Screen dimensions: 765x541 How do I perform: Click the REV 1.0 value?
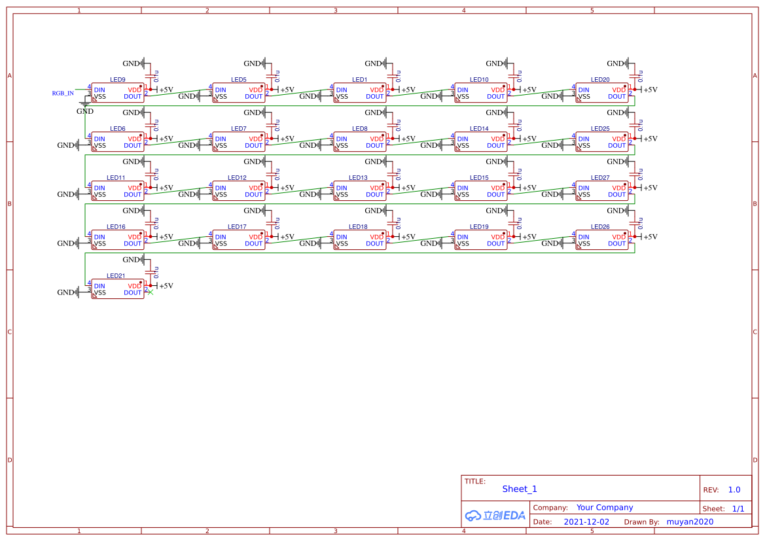pos(734,490)
